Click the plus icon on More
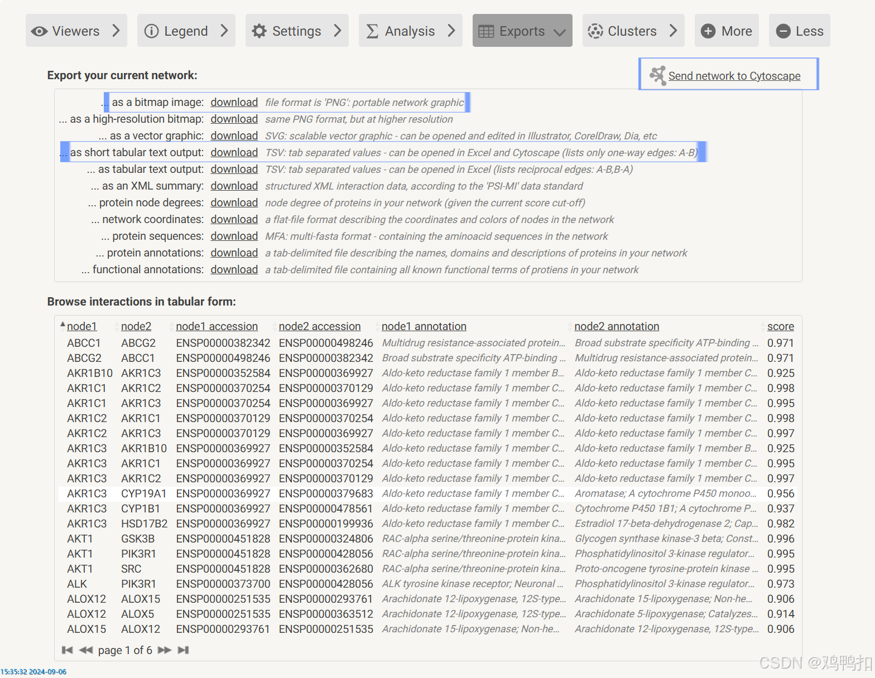 (708, 31)
